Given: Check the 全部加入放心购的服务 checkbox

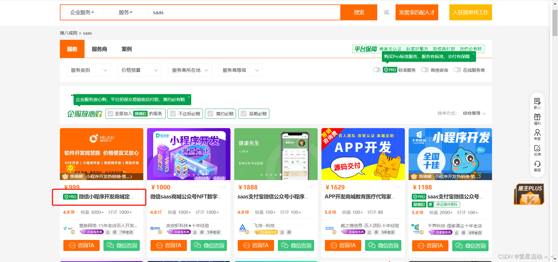Looking at the screenshot, I should point(110,114).
